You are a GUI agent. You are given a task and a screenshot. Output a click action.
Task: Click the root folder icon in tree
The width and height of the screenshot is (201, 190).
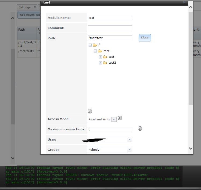(x=95, y=45)
